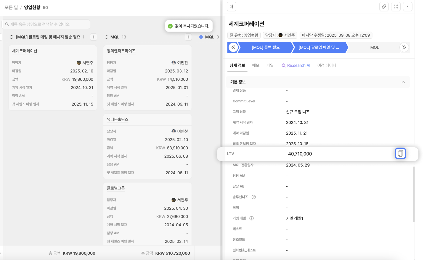This screenshot has height=260, width=424.
Task: Open the Re:search AI tab
Action: click(296, 65)
